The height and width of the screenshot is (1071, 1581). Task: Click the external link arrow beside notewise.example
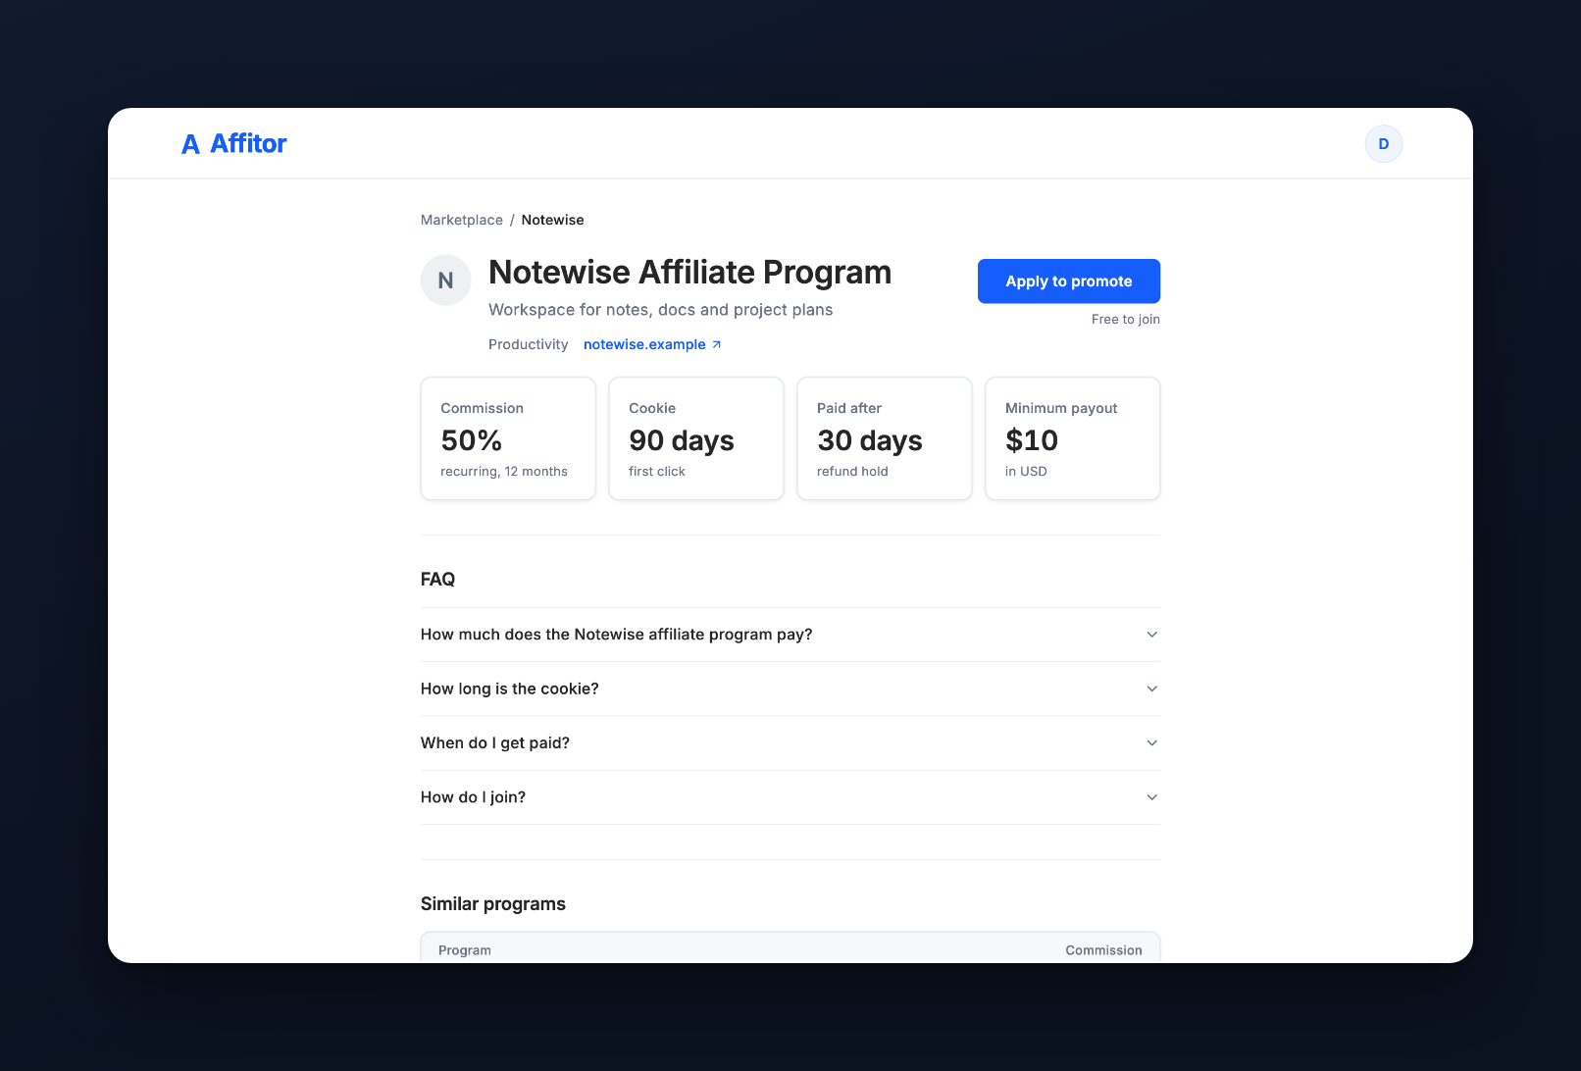tap(717, 344)
